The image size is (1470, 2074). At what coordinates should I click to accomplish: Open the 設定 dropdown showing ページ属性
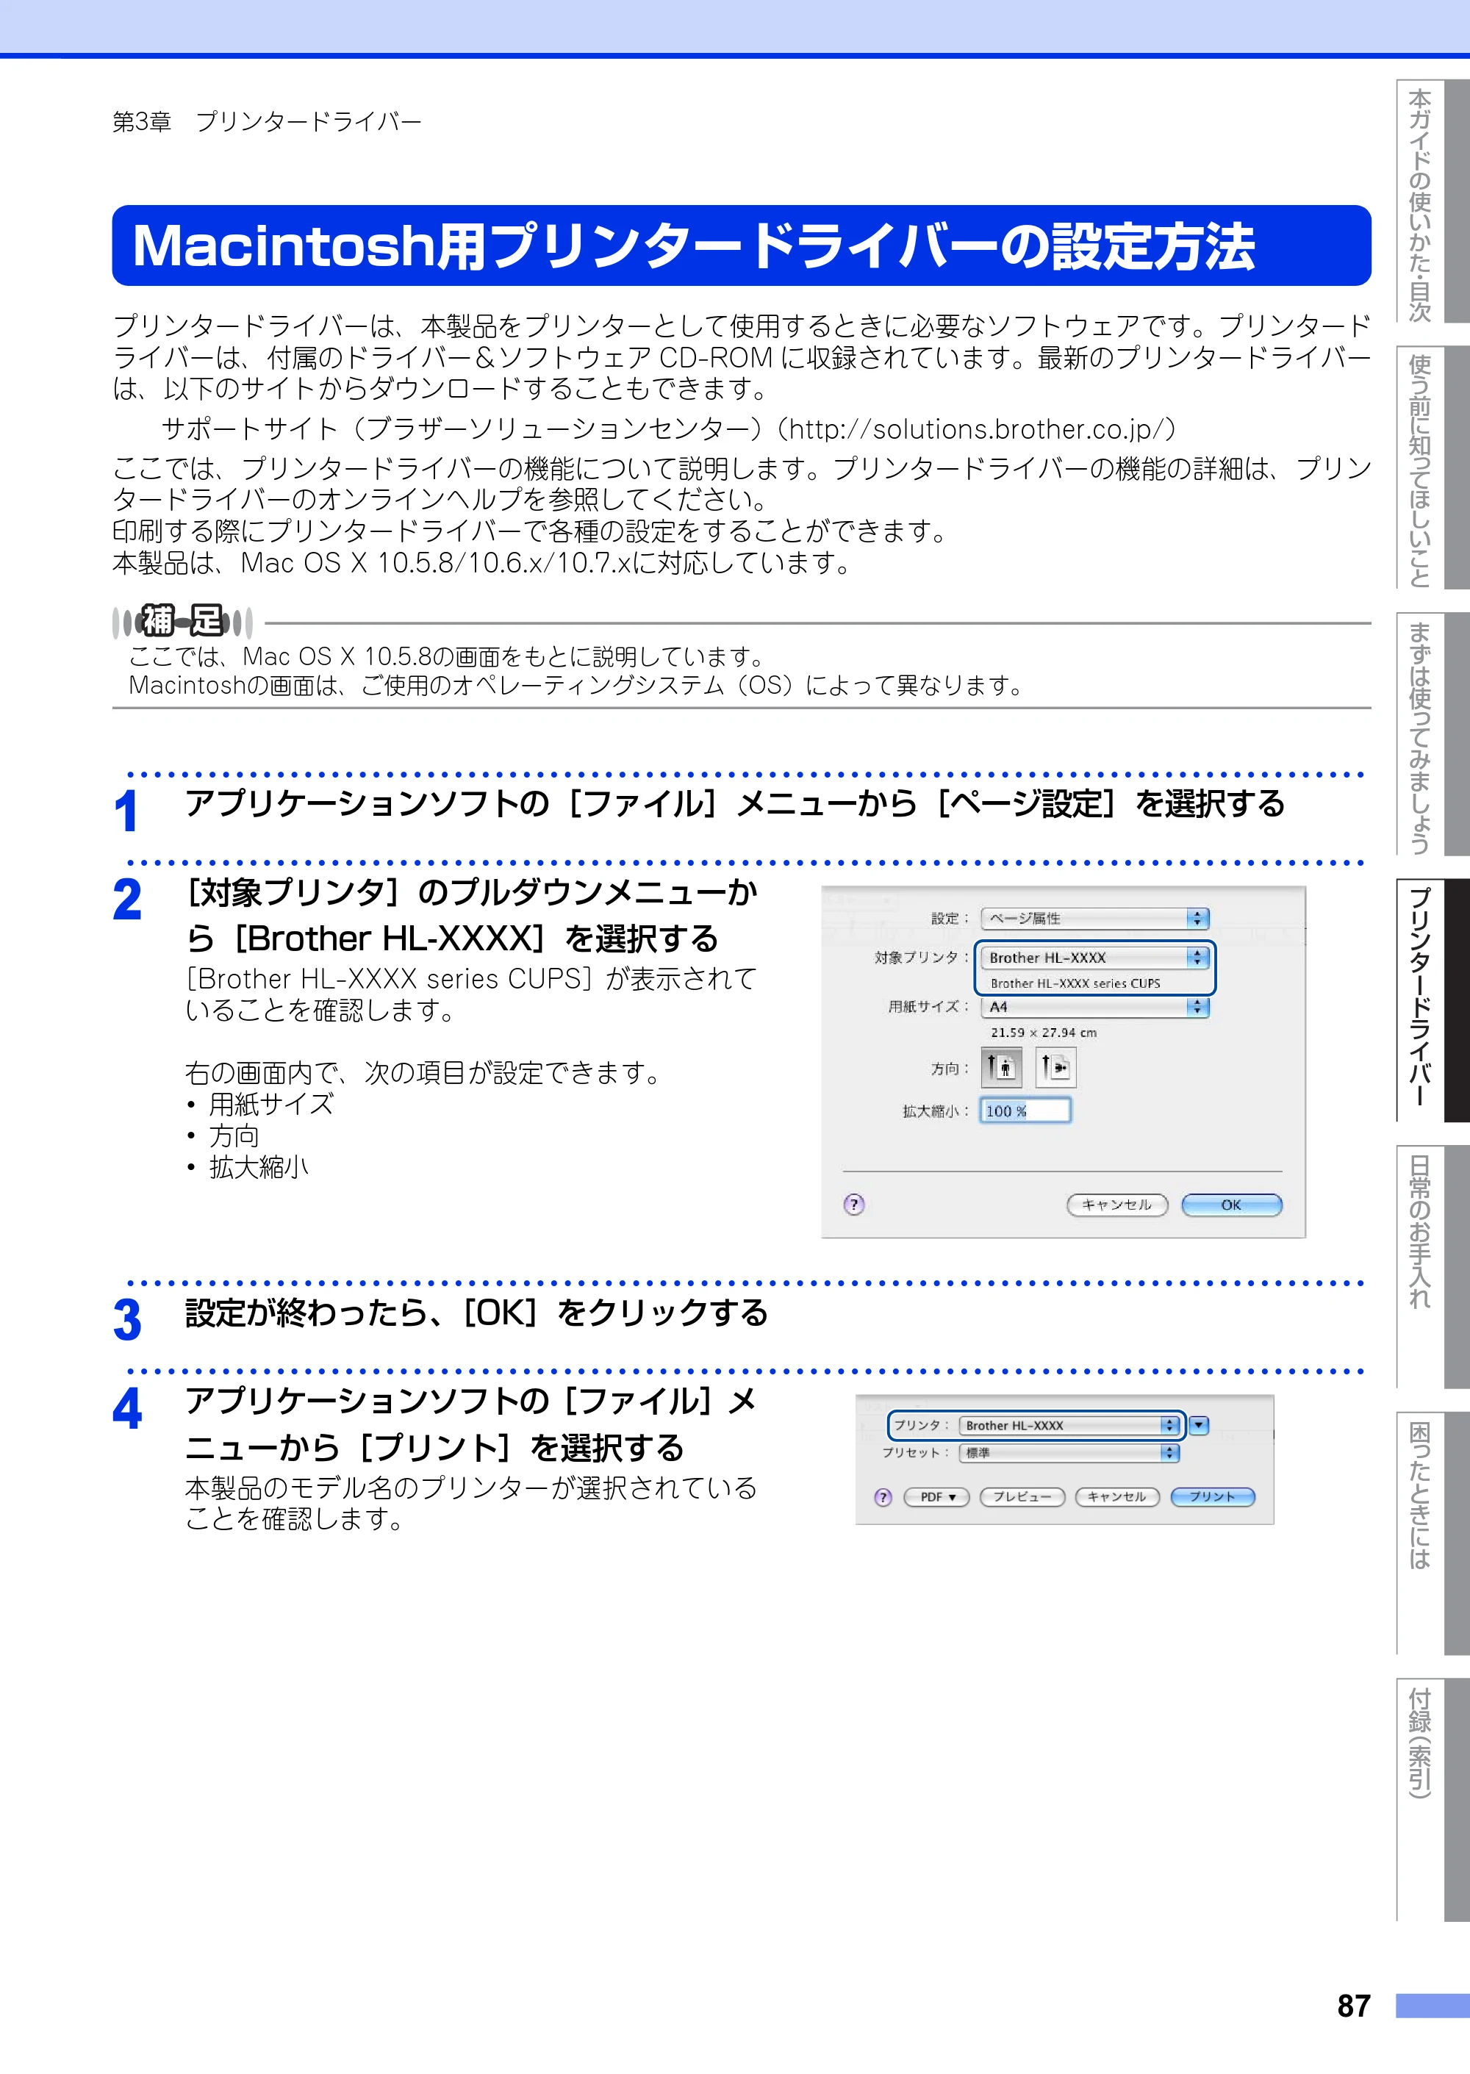(1095, 919)
